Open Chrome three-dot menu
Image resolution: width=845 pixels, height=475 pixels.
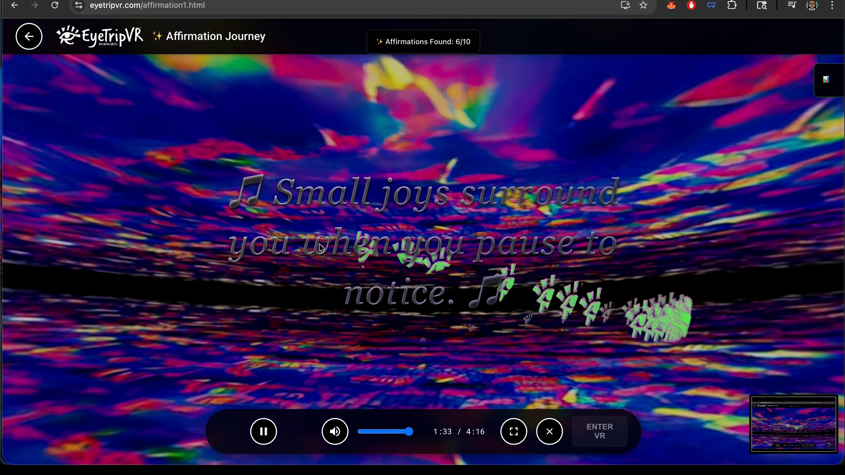[x=832, y=5]
